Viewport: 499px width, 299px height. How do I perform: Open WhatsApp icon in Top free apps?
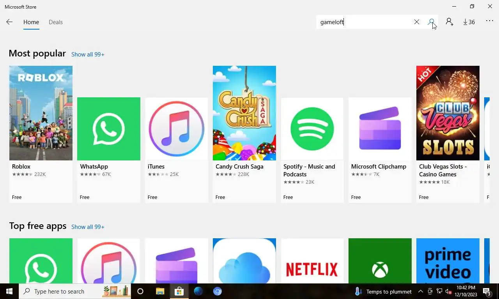click(x=41, y=261)
